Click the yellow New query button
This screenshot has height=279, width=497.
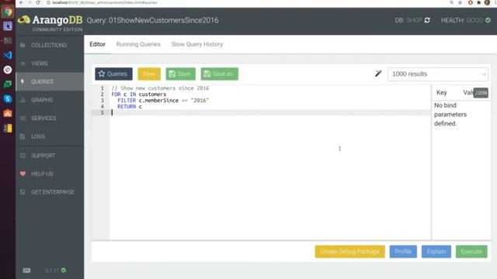click(x=149, y=74)
